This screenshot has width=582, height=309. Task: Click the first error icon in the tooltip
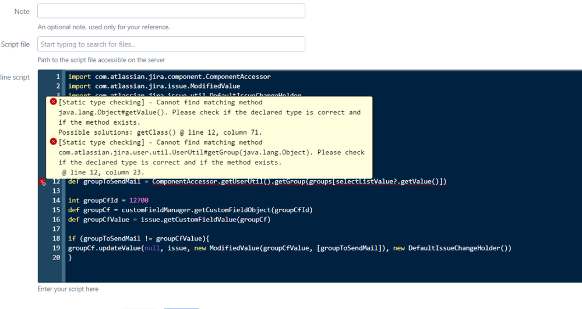click(x=53, y=102)
